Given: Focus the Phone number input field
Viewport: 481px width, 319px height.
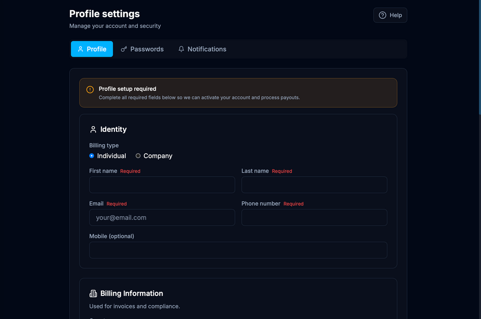Looking at the screenshot, I should 314,217.
